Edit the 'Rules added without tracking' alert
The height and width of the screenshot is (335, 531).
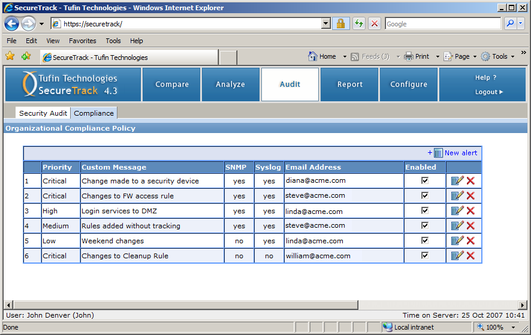point(457,225)
